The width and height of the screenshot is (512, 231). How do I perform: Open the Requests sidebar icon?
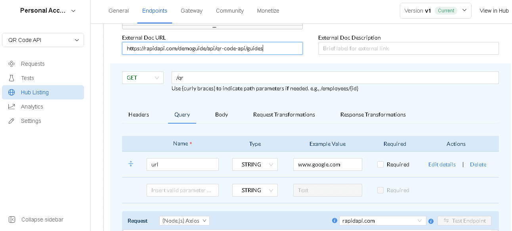11,64
